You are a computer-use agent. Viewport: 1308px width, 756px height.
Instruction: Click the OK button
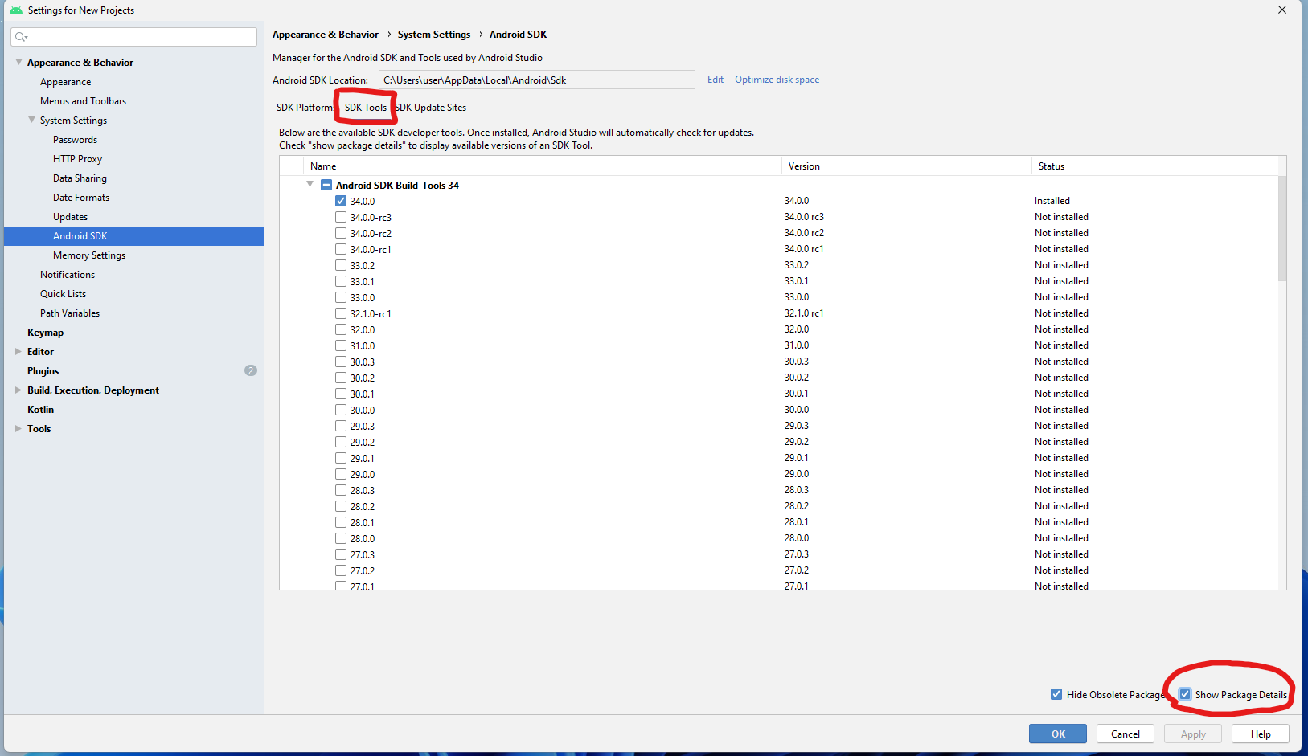(x=1058, y=734)
